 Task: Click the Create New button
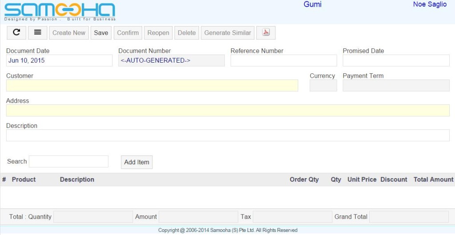(x=69, y=33)
